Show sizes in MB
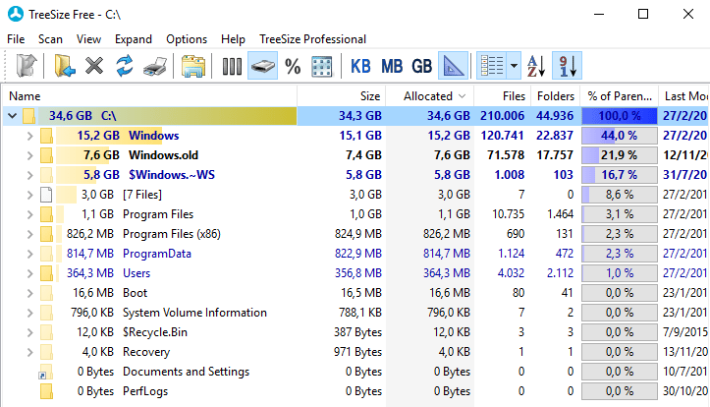This screenshot has width=710, height=407. [x=392, y=67]
